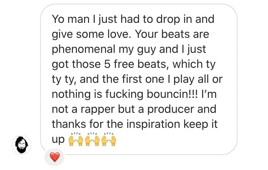Click the words "keep it"
This screenshot has height=170, width=268.
coord(200,125)
